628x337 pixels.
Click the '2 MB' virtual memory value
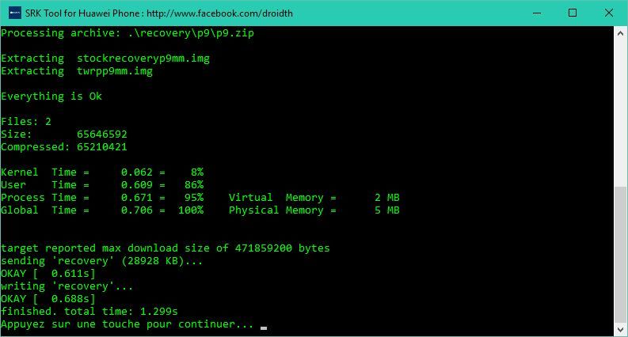click(x=387, y=198)
